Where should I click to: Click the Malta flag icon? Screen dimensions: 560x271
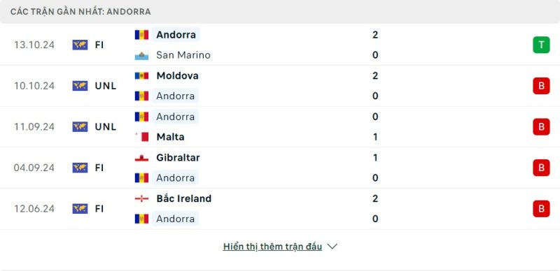tap(141, 137)
